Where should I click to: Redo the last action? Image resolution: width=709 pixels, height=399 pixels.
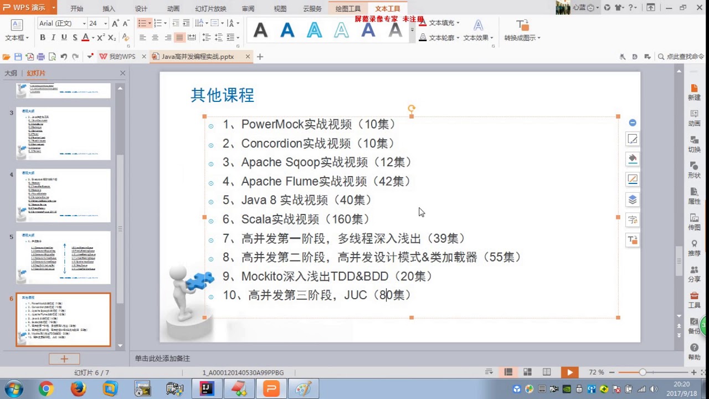75,57
